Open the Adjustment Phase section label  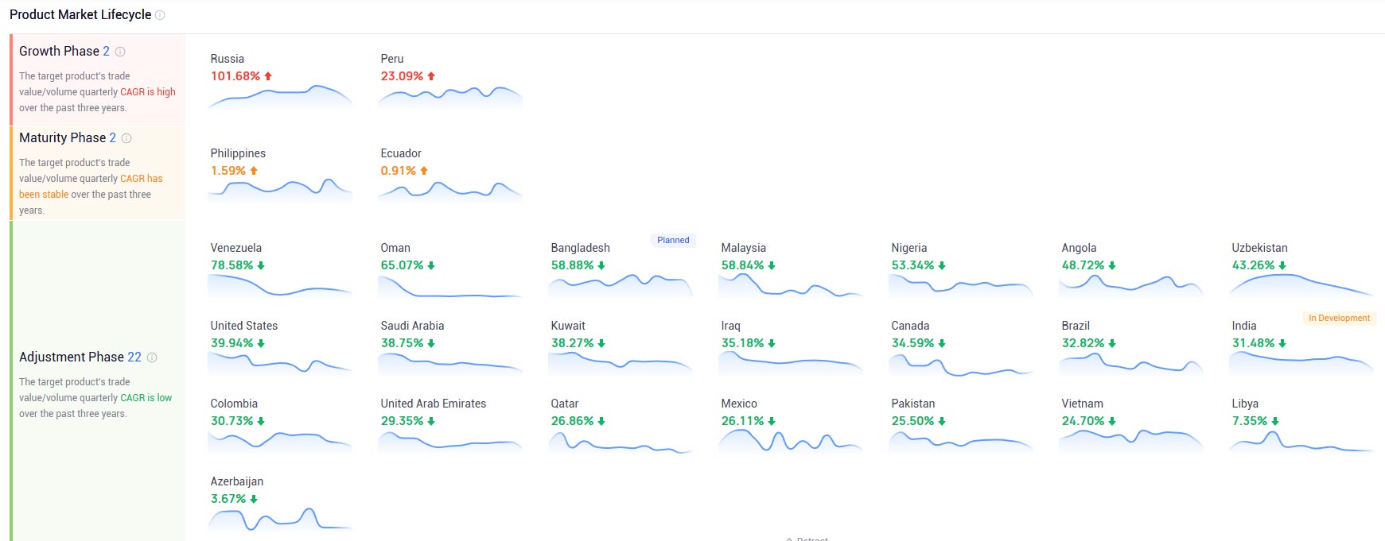[x=72, y=357]
